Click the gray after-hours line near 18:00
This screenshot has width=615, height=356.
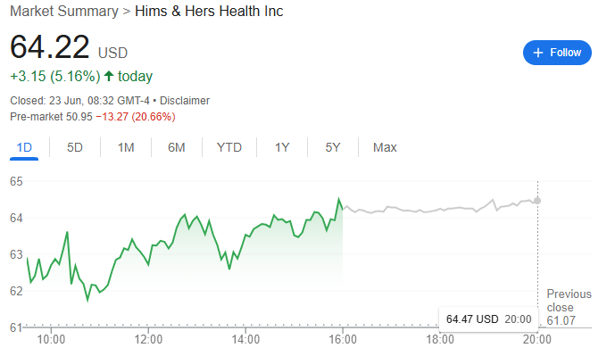point(440,210)
